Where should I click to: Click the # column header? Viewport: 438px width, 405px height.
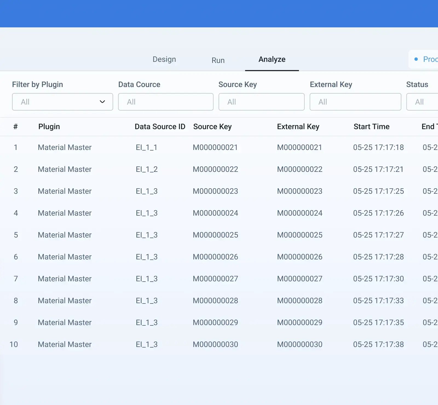[x=16, y=126]
